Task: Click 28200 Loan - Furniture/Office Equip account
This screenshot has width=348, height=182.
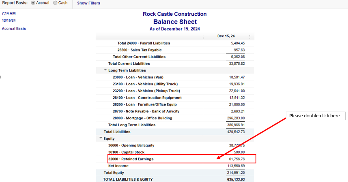Action: tap(145, 104)
